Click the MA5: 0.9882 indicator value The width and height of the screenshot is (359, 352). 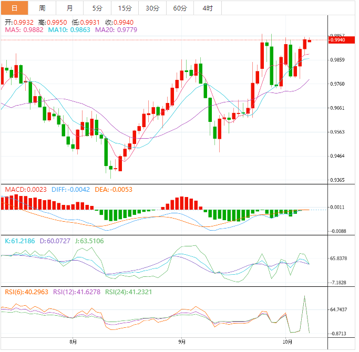click(24, 30)
